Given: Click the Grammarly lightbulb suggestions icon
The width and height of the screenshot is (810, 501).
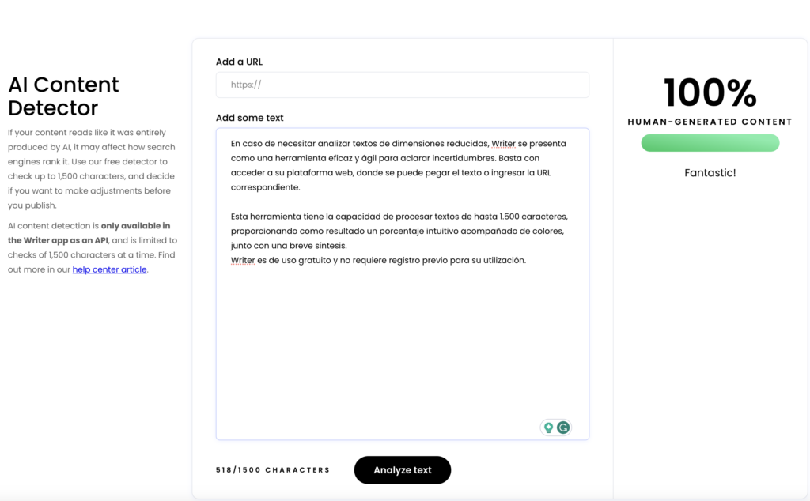Looking at the screenshot, I should click(548, 428).
